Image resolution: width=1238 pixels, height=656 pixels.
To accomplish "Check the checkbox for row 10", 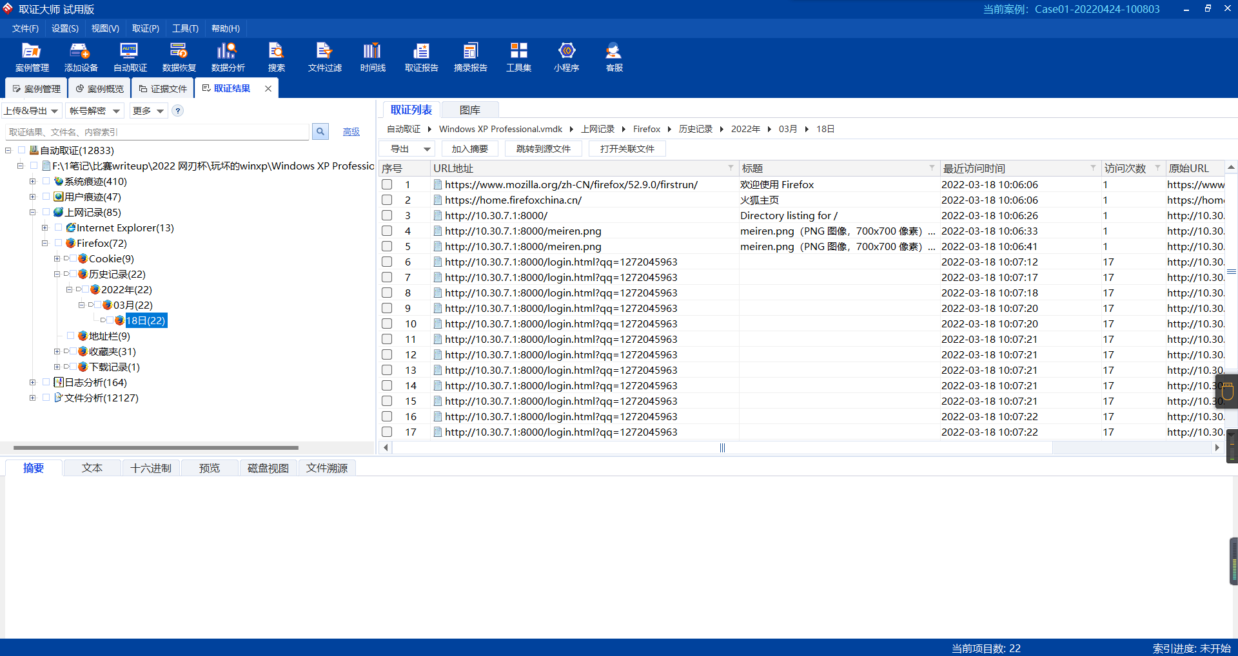I will point(387,323).
